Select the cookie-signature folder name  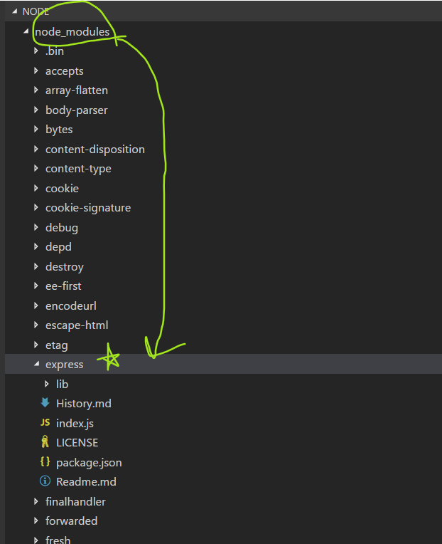point(88,208)
